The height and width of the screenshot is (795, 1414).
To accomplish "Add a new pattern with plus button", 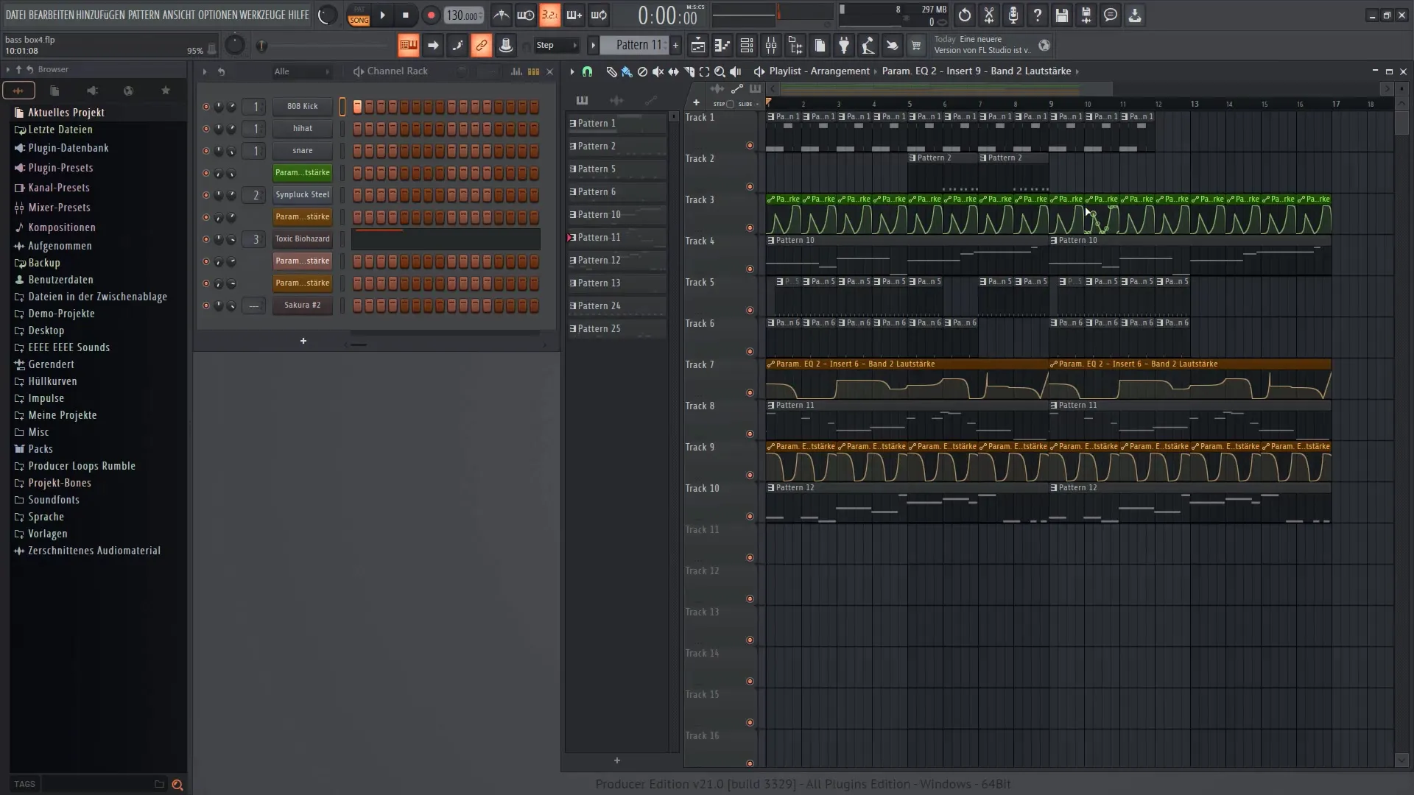I will 675,46.
